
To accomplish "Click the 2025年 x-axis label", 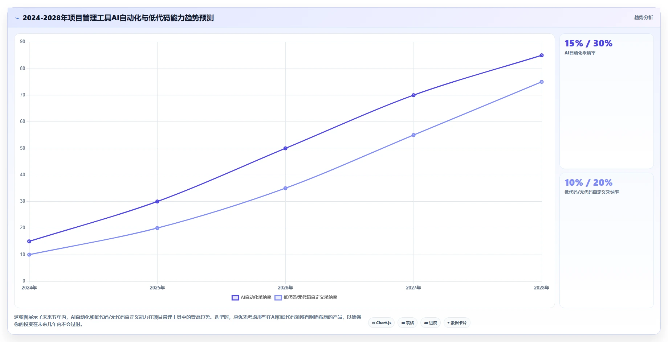I will click(x=157, y=288).
